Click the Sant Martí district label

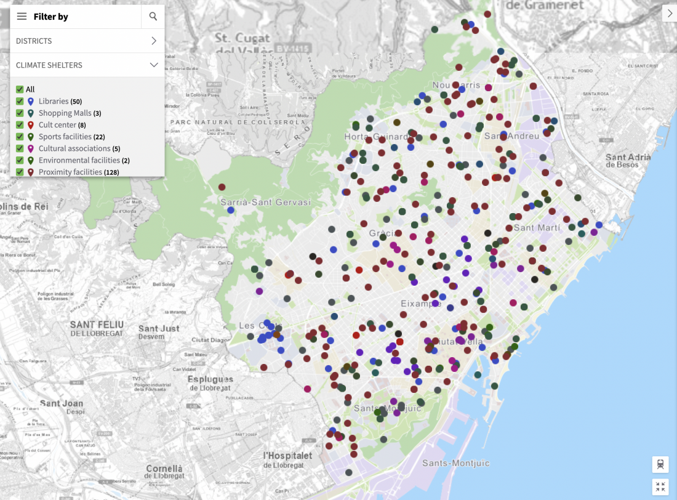click(x=537, y=228)
